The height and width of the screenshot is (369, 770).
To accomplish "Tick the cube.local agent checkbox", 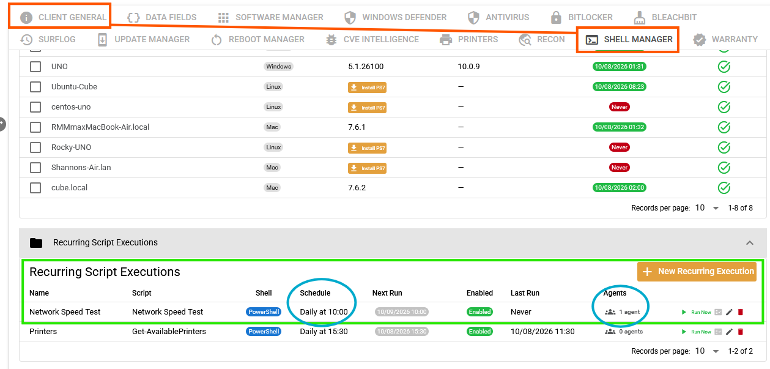I will point(35,187).
